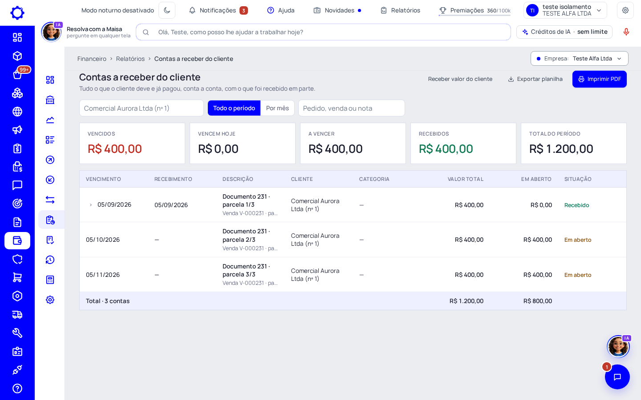Open the help circle icon at sidebar bottom
Screen dimensions: 641x400
pyautogui.click(x=17, y=388)
